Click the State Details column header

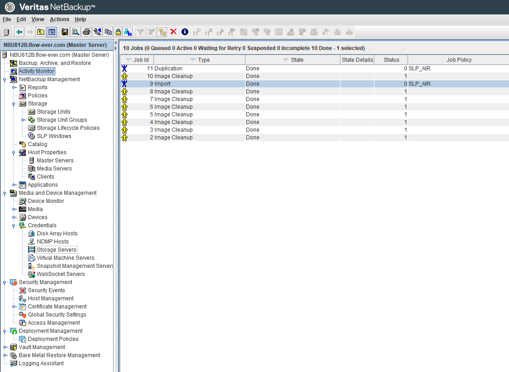357,60
